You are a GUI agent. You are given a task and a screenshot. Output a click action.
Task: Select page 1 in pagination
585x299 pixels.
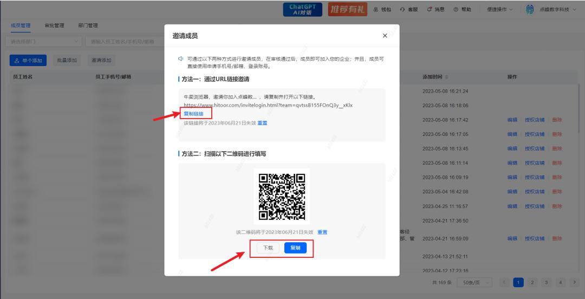(x=518, y=283)
